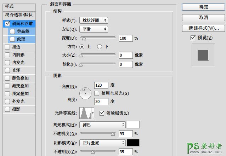Click the 深度 depth value field

point(125,38)
